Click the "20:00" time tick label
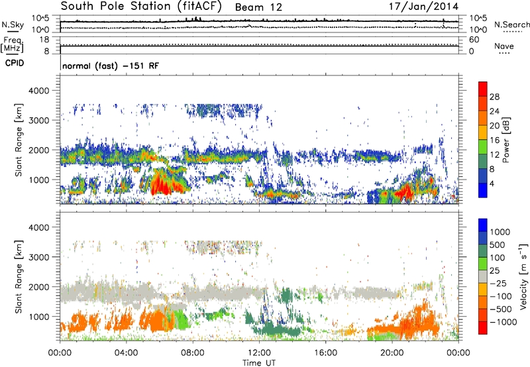The width and height of the screenshot is (530, 367). (392, 353)
